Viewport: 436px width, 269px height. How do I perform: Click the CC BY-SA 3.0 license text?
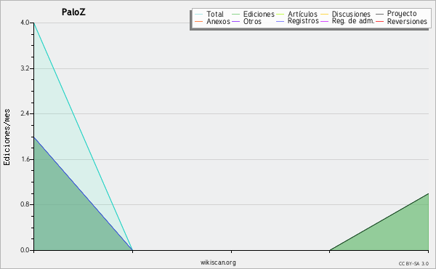(413, 263)
